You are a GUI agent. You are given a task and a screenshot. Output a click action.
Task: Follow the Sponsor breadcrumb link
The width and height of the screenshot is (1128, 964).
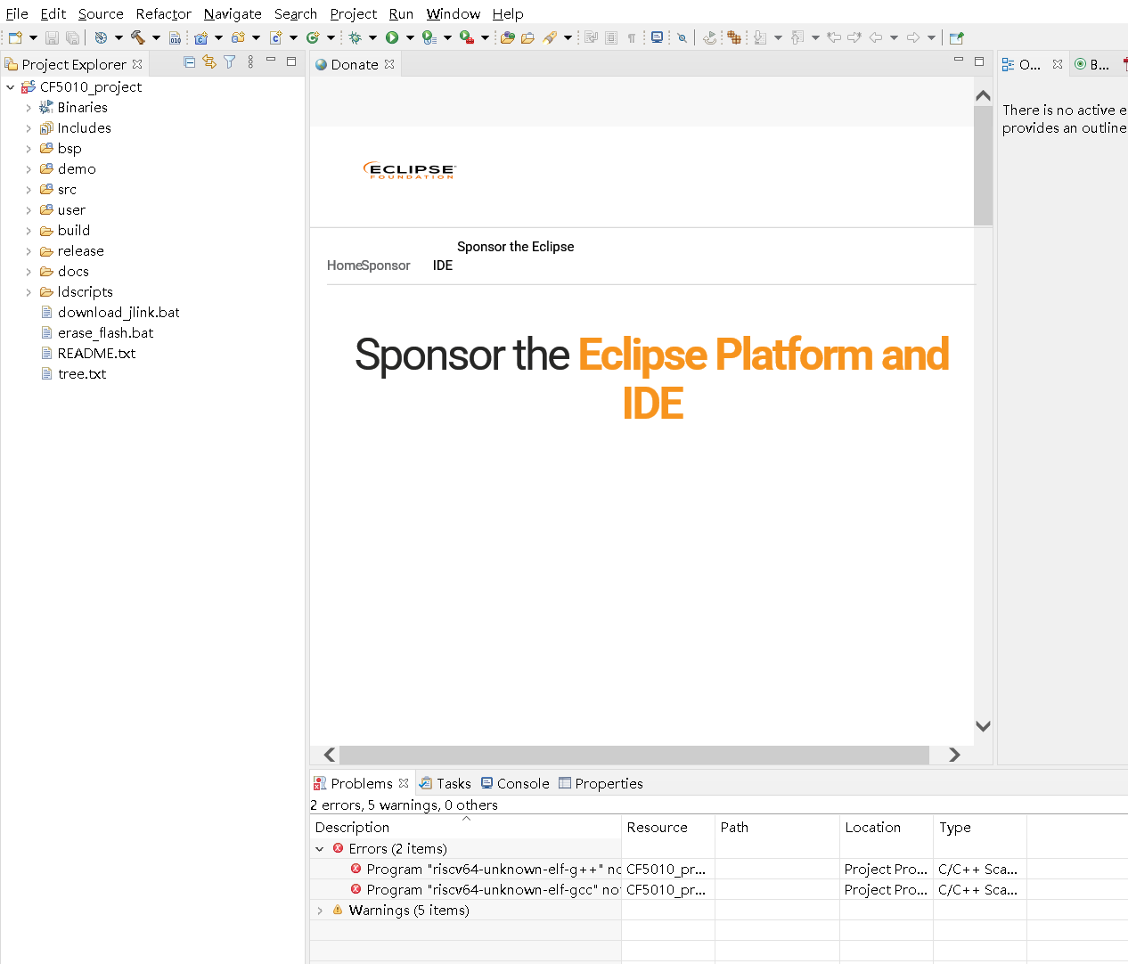point(386,266)
